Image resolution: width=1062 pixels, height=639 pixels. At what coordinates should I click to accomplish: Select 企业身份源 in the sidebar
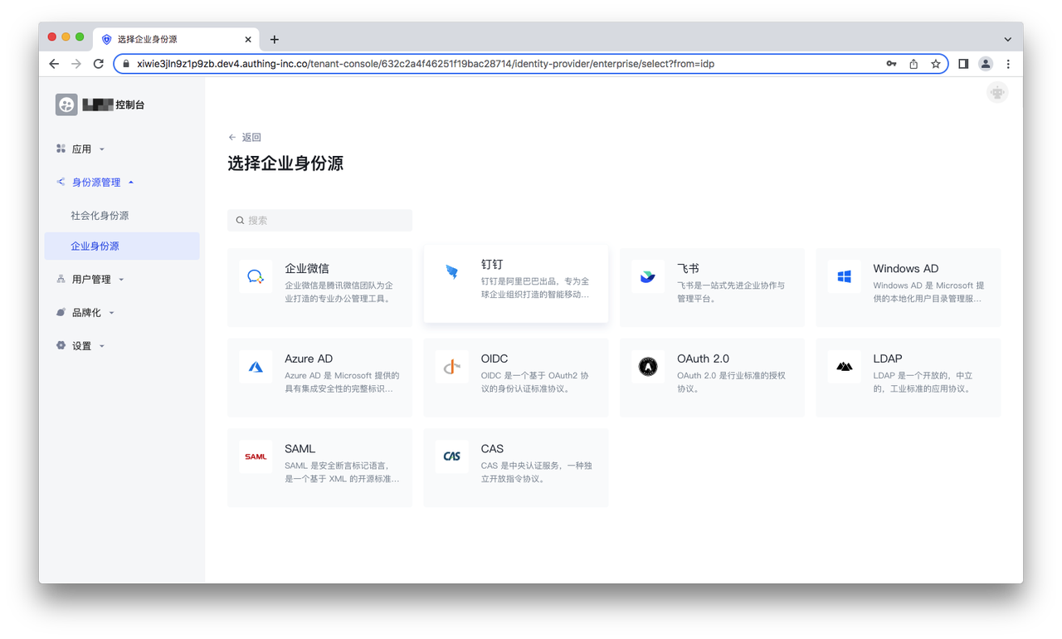[x=95, y=246]
